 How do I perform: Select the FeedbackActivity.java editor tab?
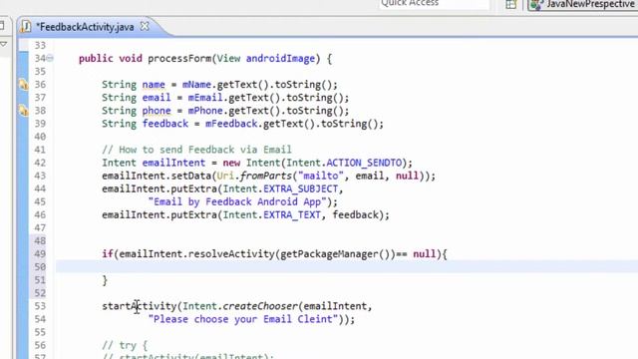[x=85, y=27]
